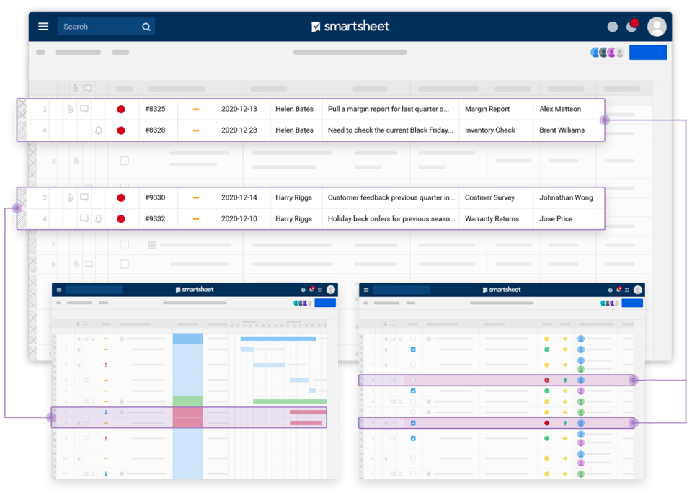The height and width of the screenshot is (498, 692).
Task: Click orange priority dash in row #8325
Action: [196, 110]
